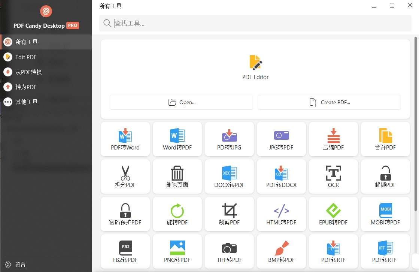Viewport: 419px width, 272px height.
Task: Click the Open button to browse files
Action: tap(181, 102)
